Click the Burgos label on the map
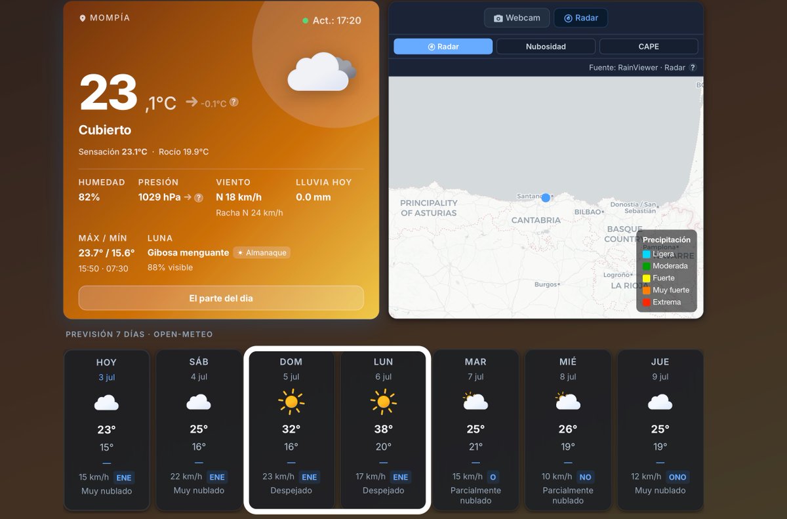Image resolution: width=787 pixels, height=519 pixels. (546, 284)
